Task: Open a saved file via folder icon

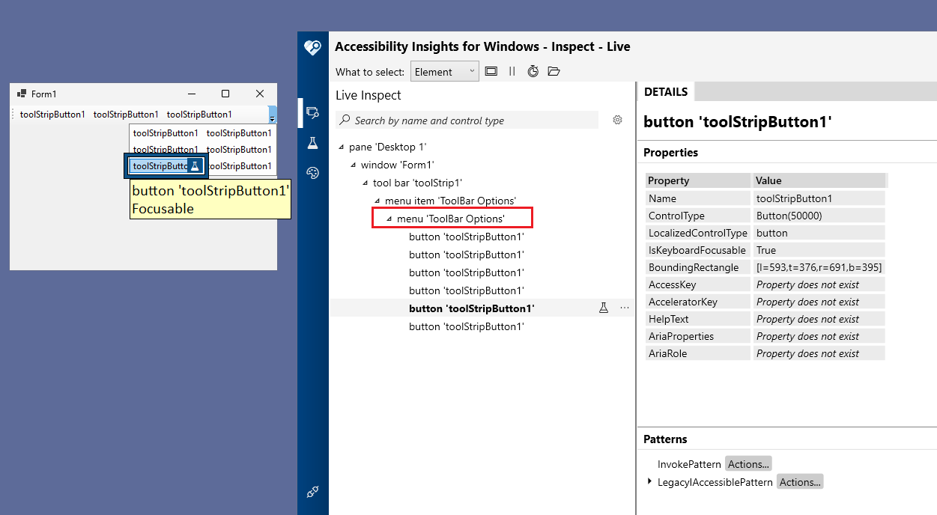Action: tap(554, 71)
